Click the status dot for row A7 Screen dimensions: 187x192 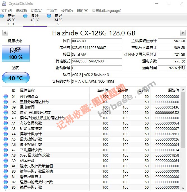click(x=6, y=150)
